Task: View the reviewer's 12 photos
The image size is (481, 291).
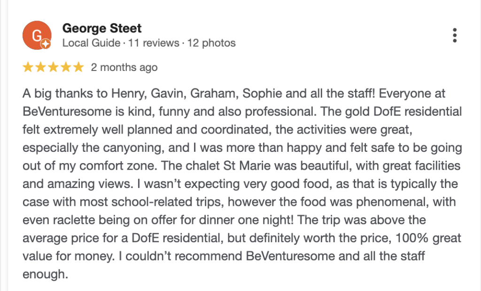Action: [211, 43]
